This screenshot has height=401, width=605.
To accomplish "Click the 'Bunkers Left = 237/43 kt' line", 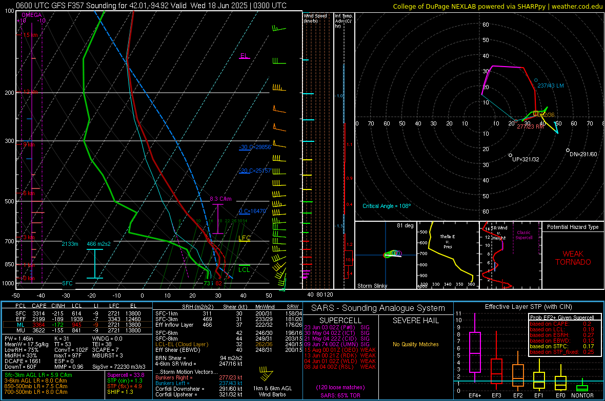I will click(199, 383).
